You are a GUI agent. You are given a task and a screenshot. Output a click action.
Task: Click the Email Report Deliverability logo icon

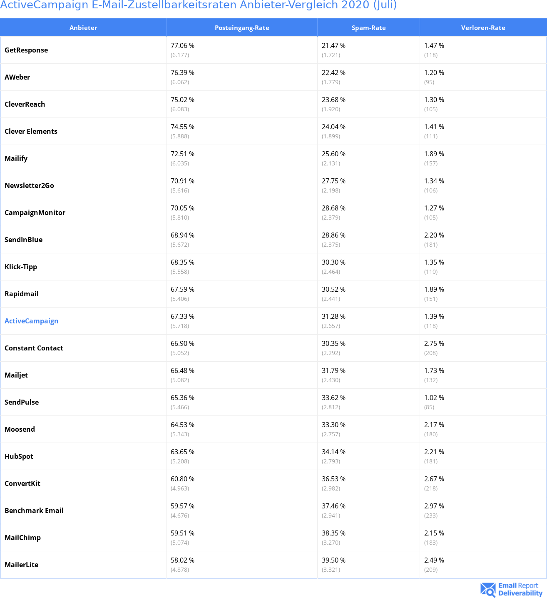click(x=488, y=589)
